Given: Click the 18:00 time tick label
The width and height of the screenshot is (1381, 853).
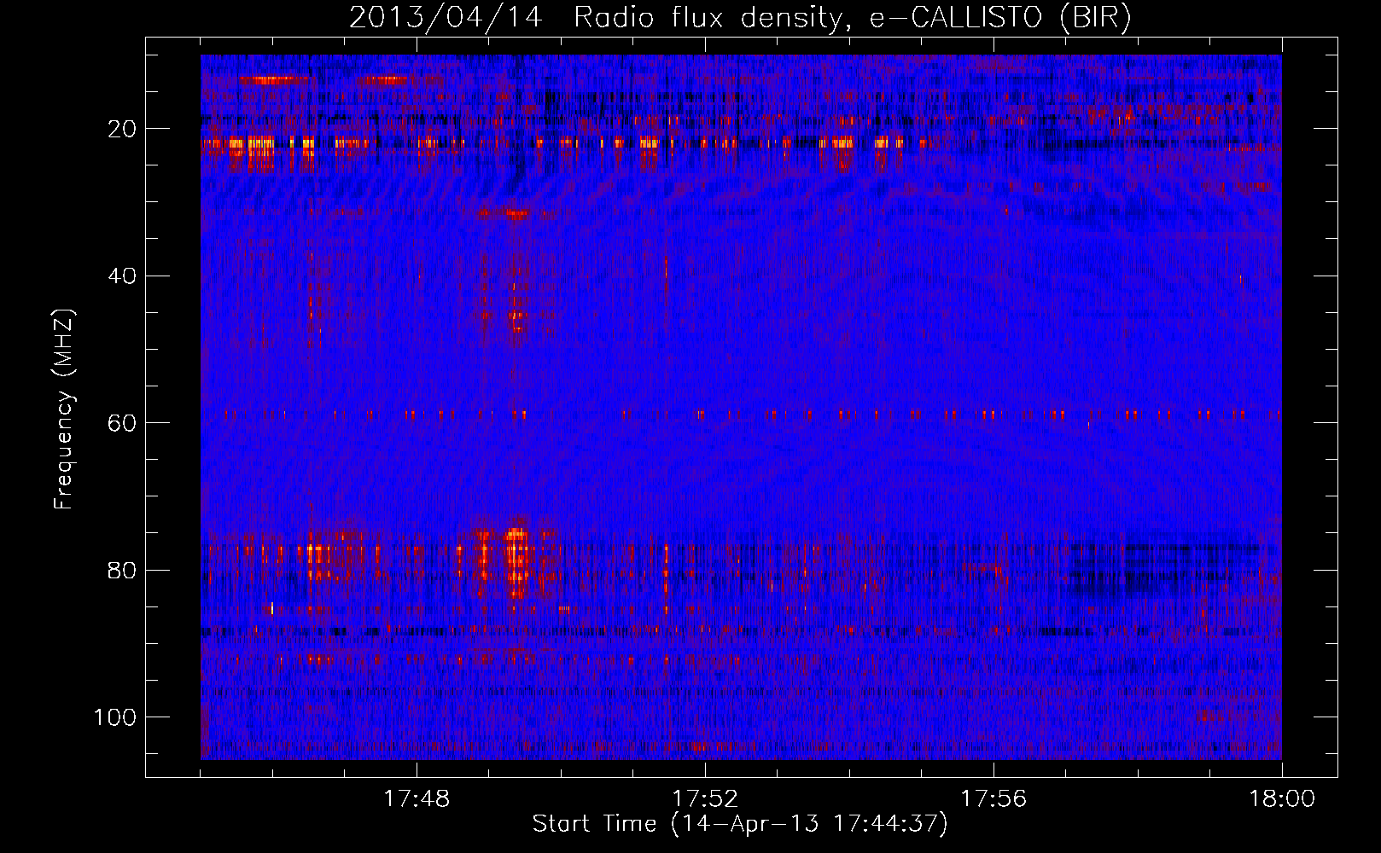Looking at the screenshot, I should pos(1282,799).
